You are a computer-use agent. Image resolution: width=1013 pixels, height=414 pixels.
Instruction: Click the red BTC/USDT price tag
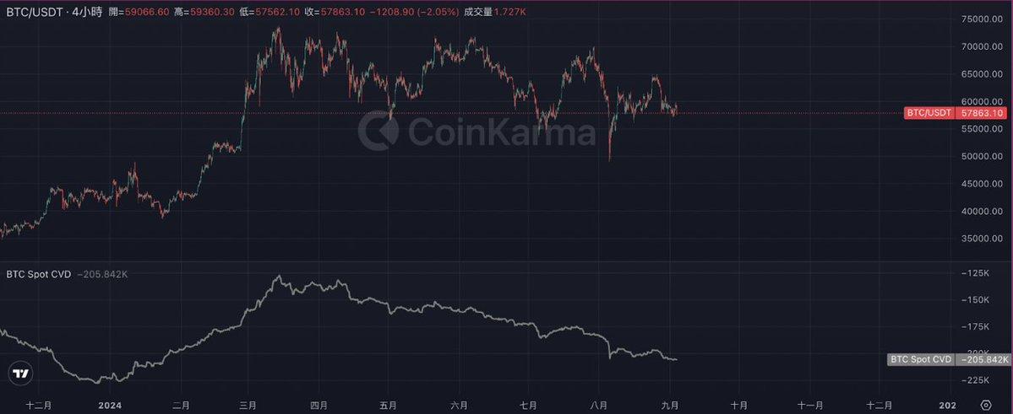[x=929, y=113]
